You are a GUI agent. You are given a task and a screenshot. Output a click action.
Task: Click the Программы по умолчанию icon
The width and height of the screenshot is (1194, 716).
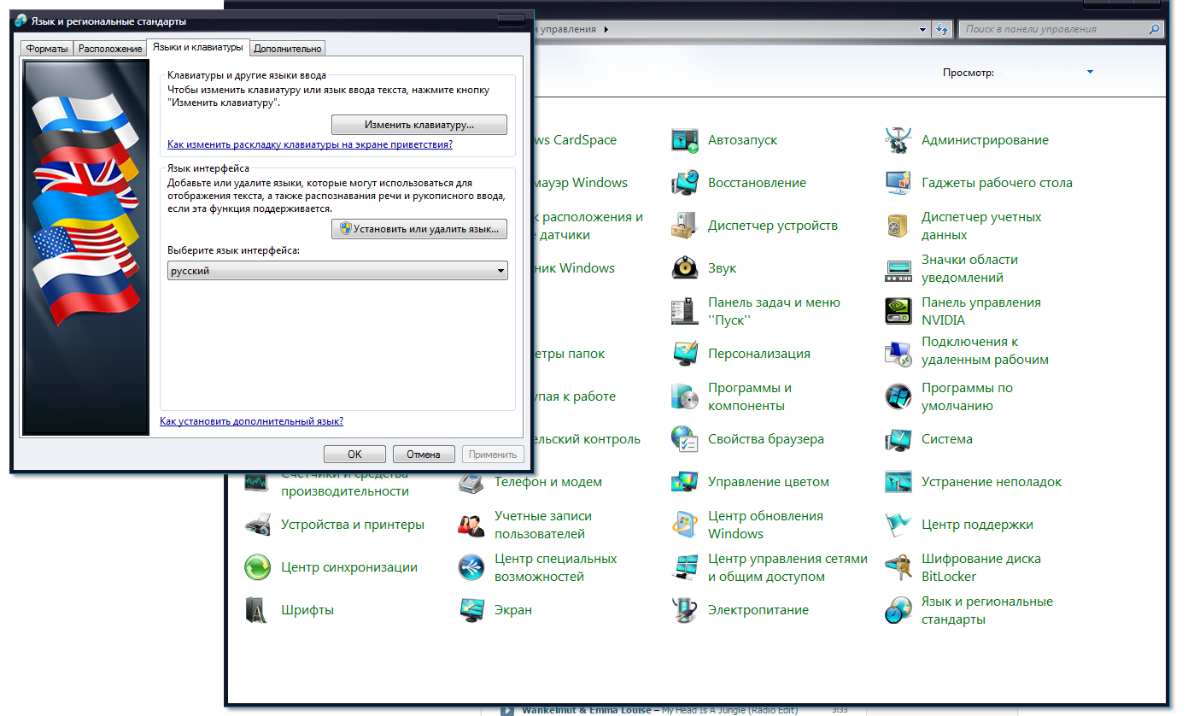[x=898, y=396]
